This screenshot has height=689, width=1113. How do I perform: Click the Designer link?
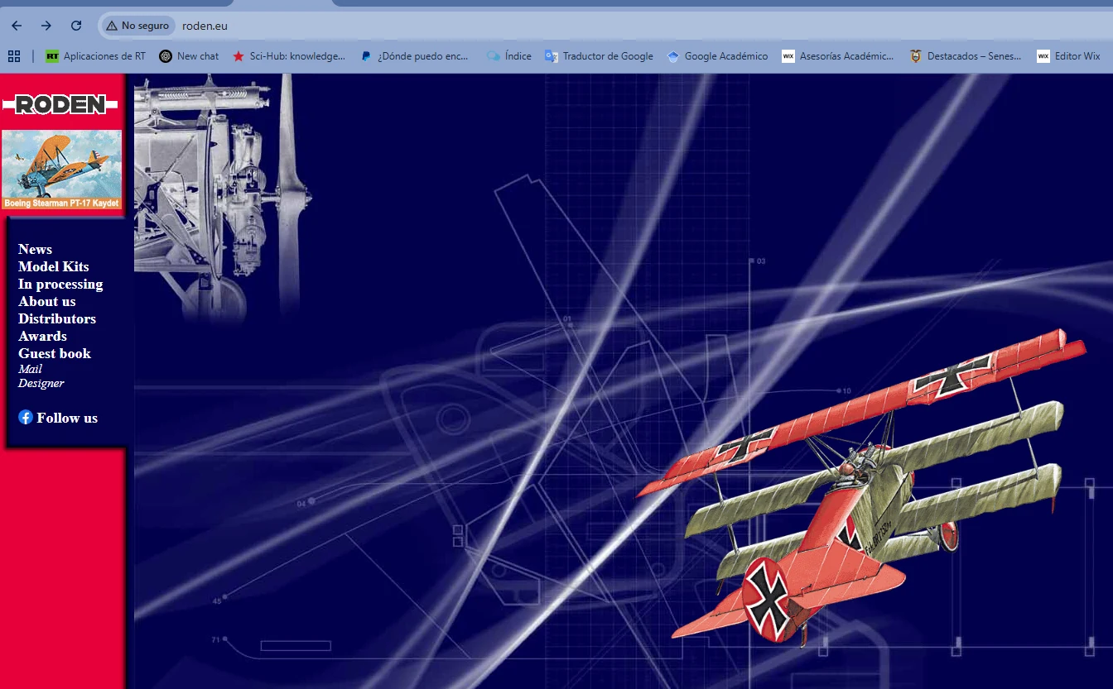41,383
